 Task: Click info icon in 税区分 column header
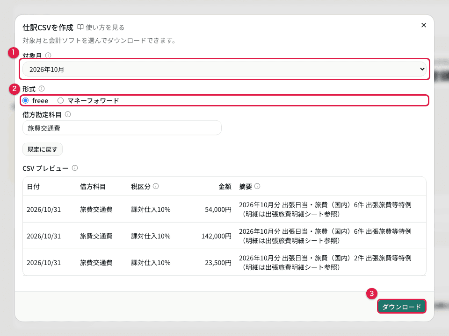(156, 186)
